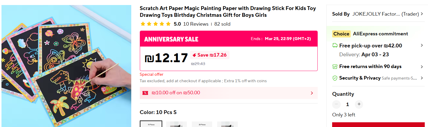Expand the free returns details arrow

[422, 67]
